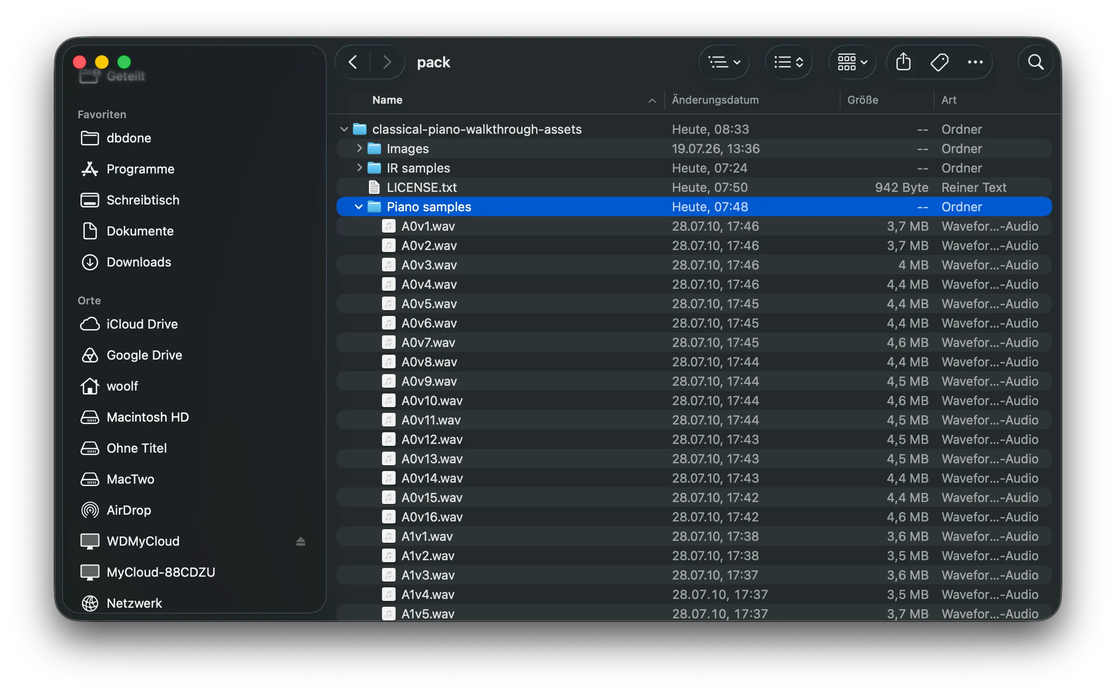
Task: Open the sort order stepper menu
Action: 789,62
